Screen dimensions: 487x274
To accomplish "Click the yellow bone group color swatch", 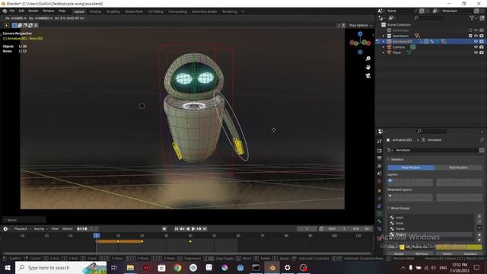I will (402, 247).
